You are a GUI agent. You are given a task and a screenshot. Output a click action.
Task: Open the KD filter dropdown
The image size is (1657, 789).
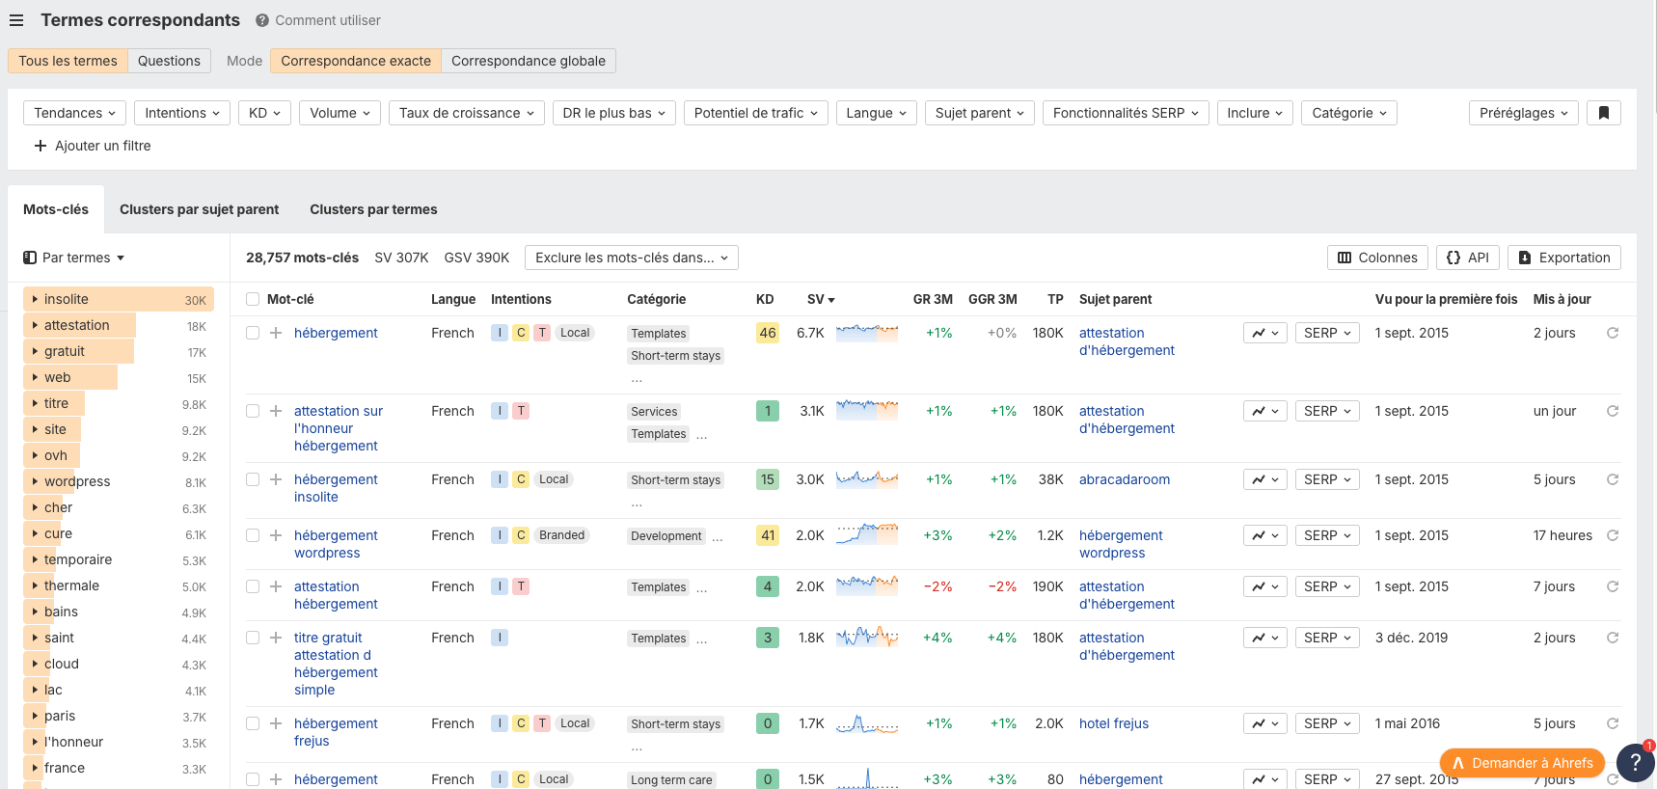point(264,113)
